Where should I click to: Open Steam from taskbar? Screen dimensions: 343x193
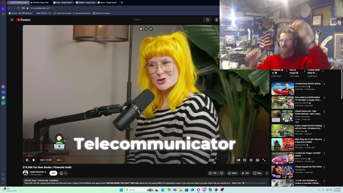[x=210, y=190]
